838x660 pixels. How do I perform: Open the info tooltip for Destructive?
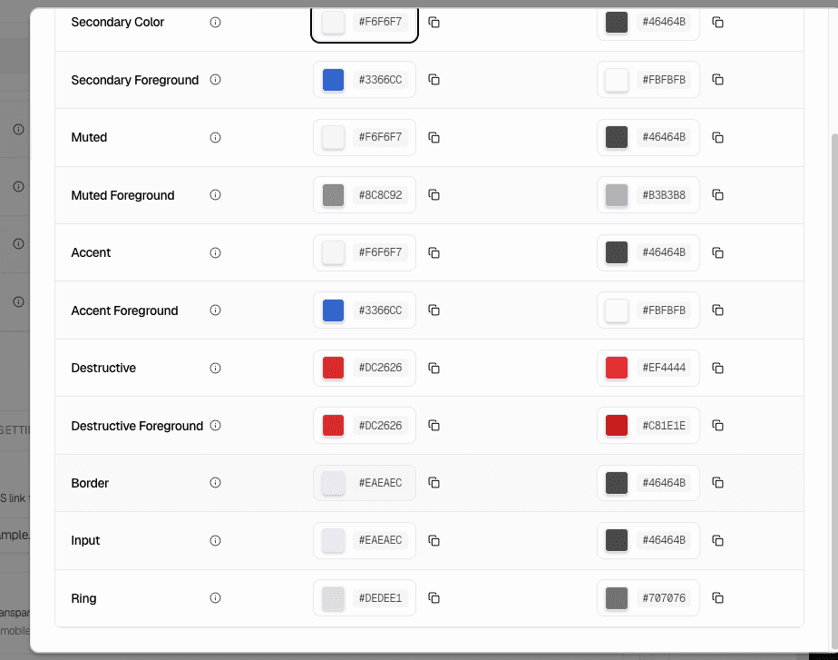click(215, 368)
